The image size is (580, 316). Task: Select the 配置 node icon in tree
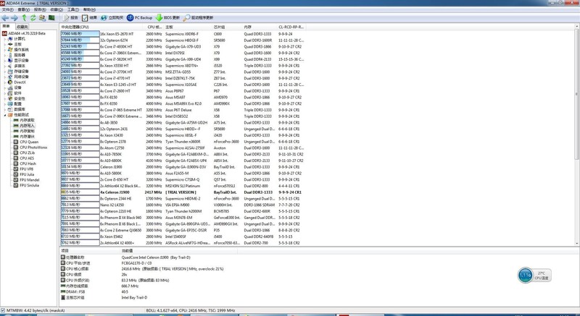tap(10, 104)
